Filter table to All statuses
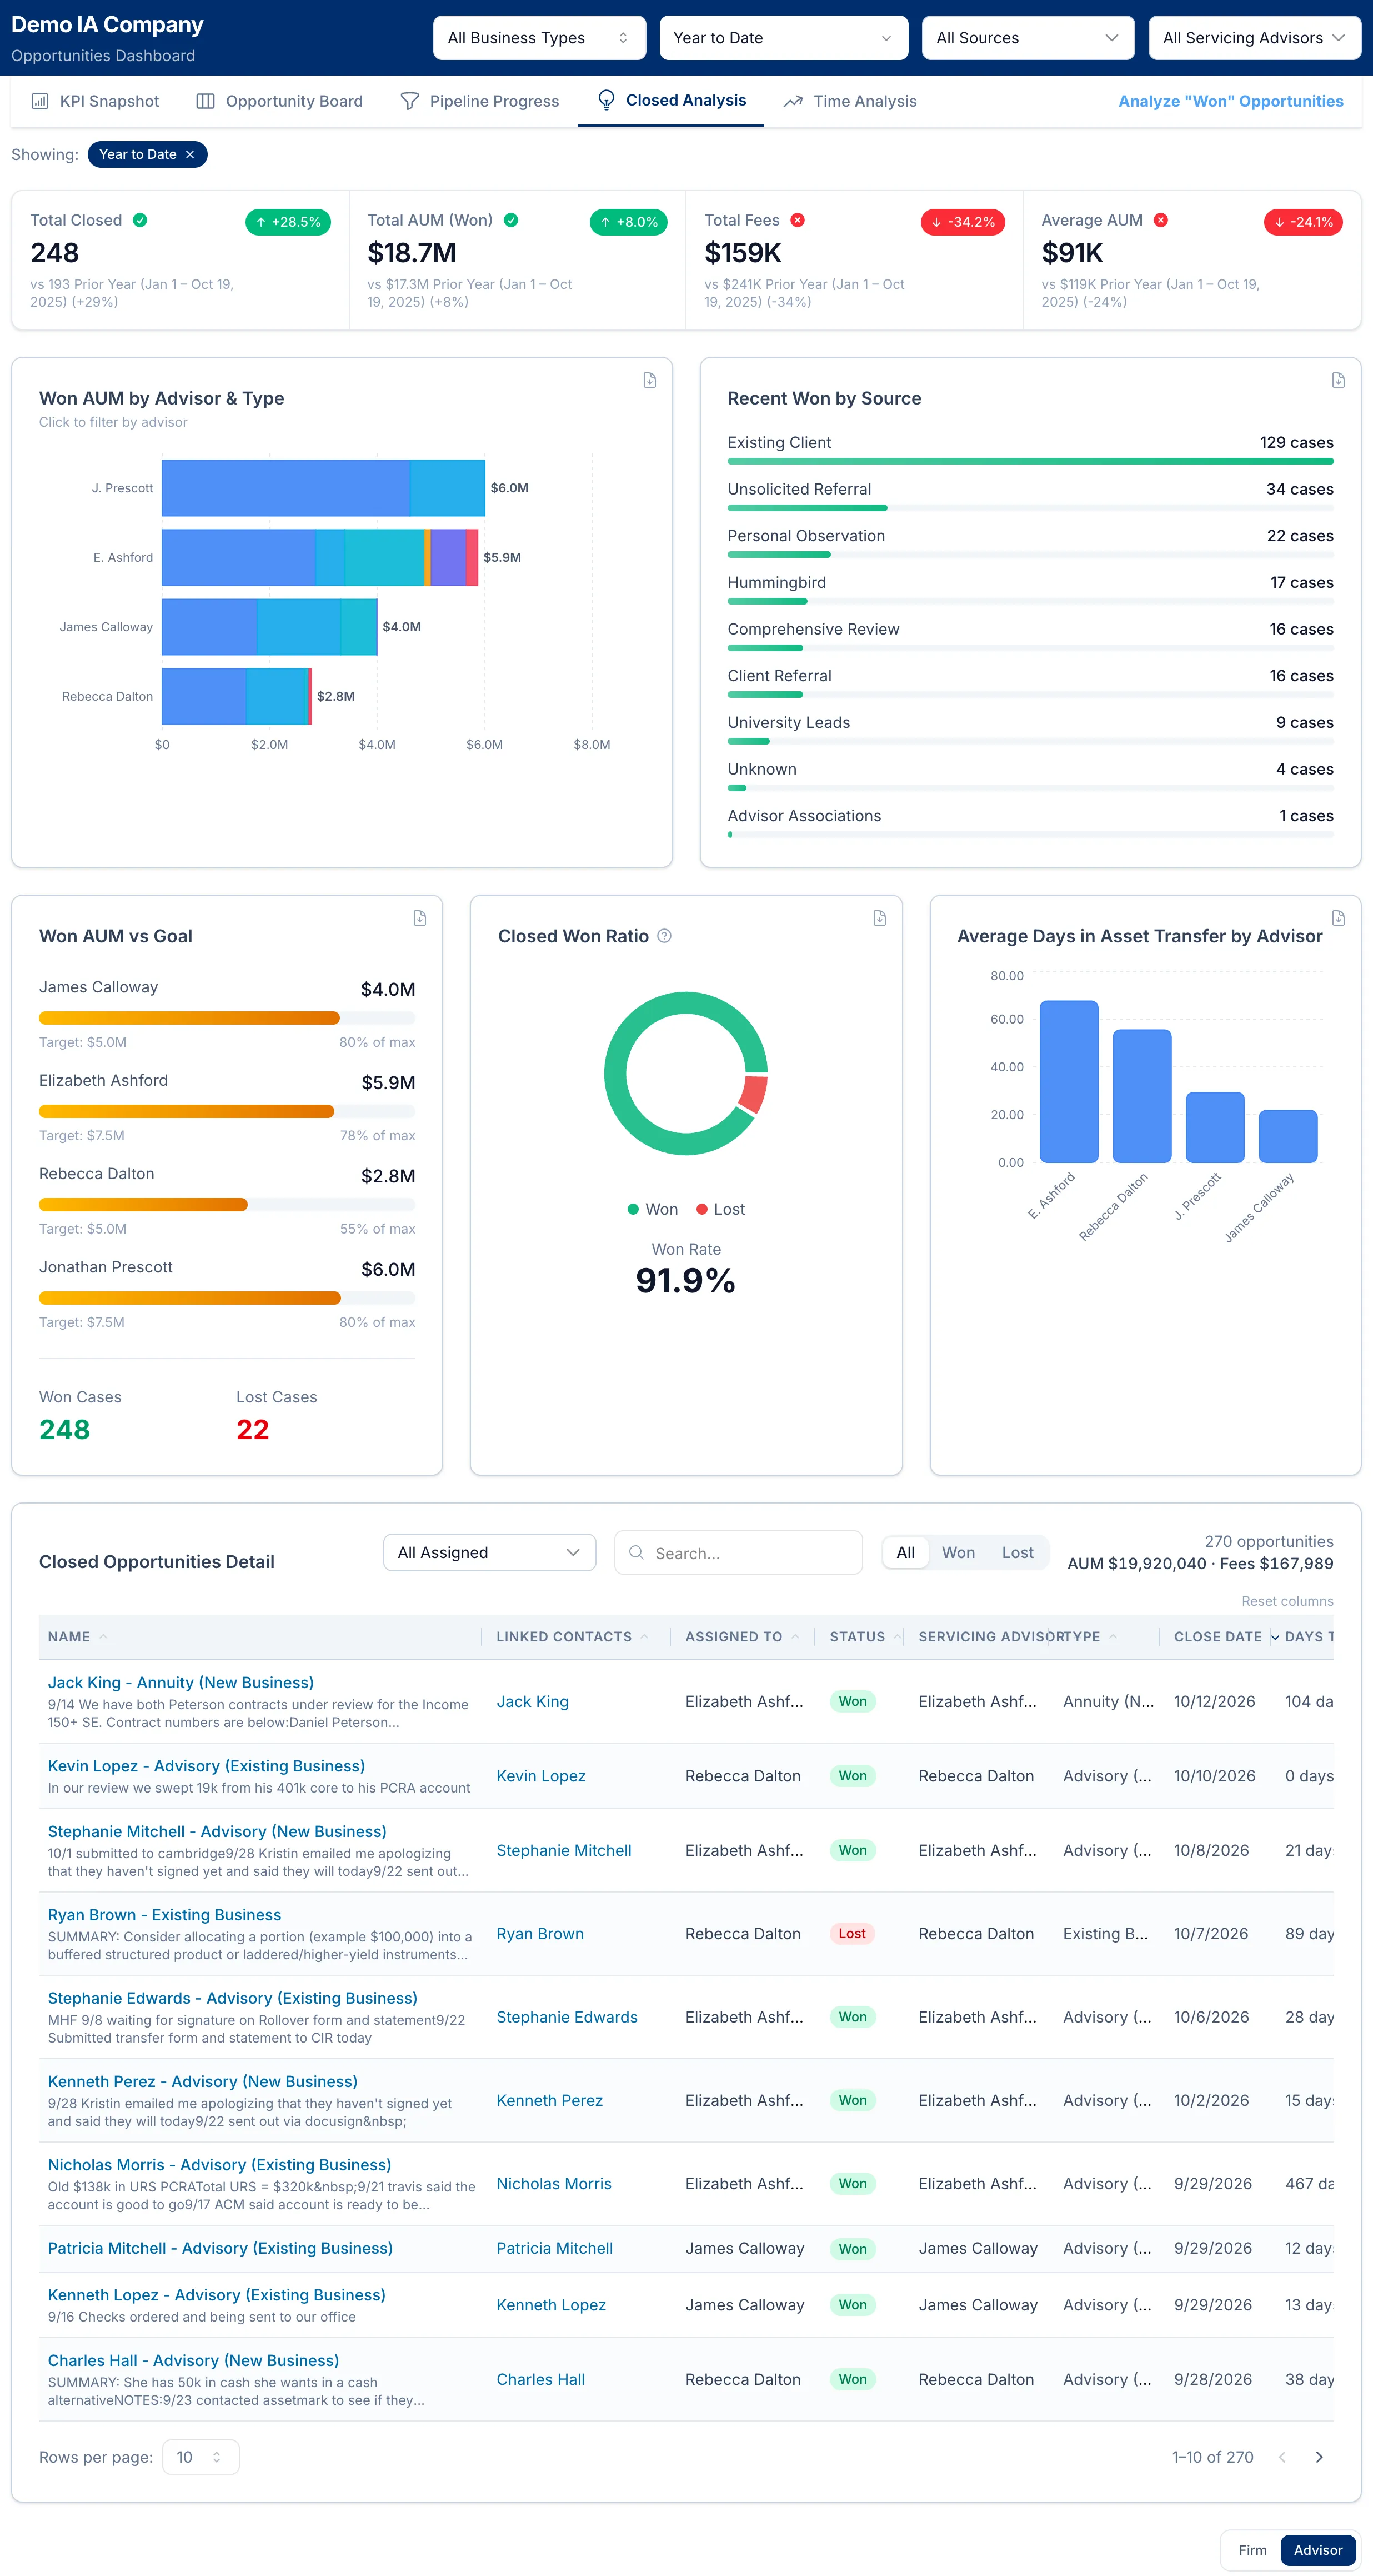The image size is (1373, 2576). click(x=905, y=1552)
